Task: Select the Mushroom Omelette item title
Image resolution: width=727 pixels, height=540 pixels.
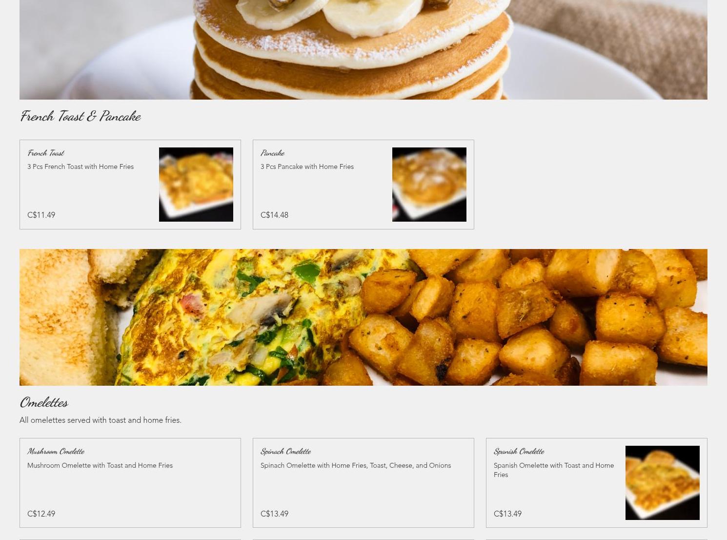Action: point(56,451)
